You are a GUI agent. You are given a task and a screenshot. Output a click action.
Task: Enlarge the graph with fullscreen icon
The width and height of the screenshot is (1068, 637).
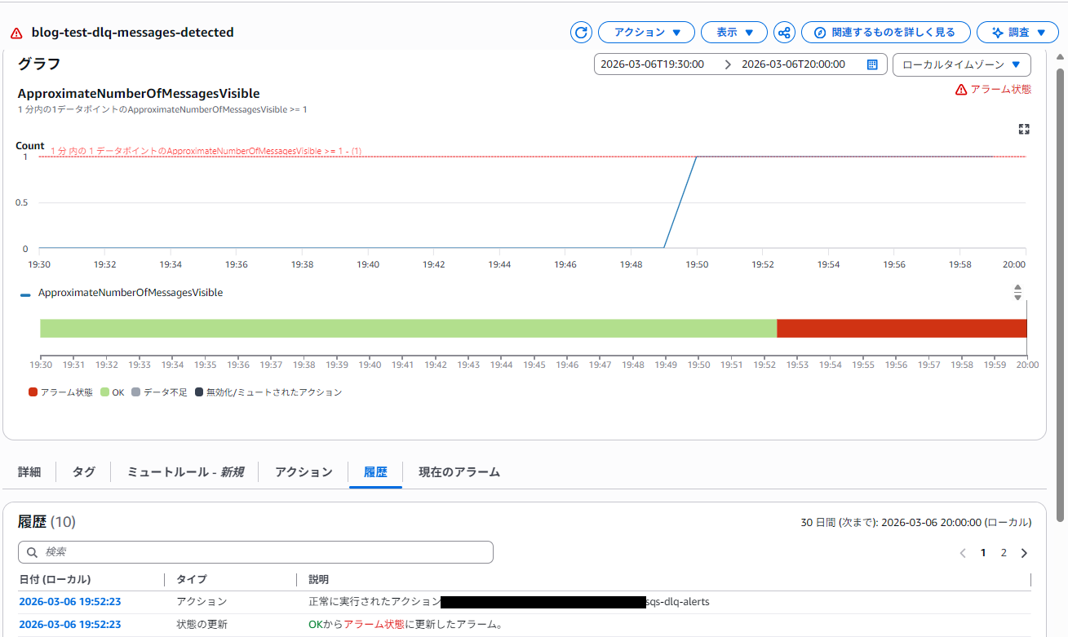pyautogui.click(x=1024, y=129)
